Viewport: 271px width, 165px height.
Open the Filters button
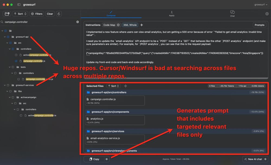click(37, 14)
